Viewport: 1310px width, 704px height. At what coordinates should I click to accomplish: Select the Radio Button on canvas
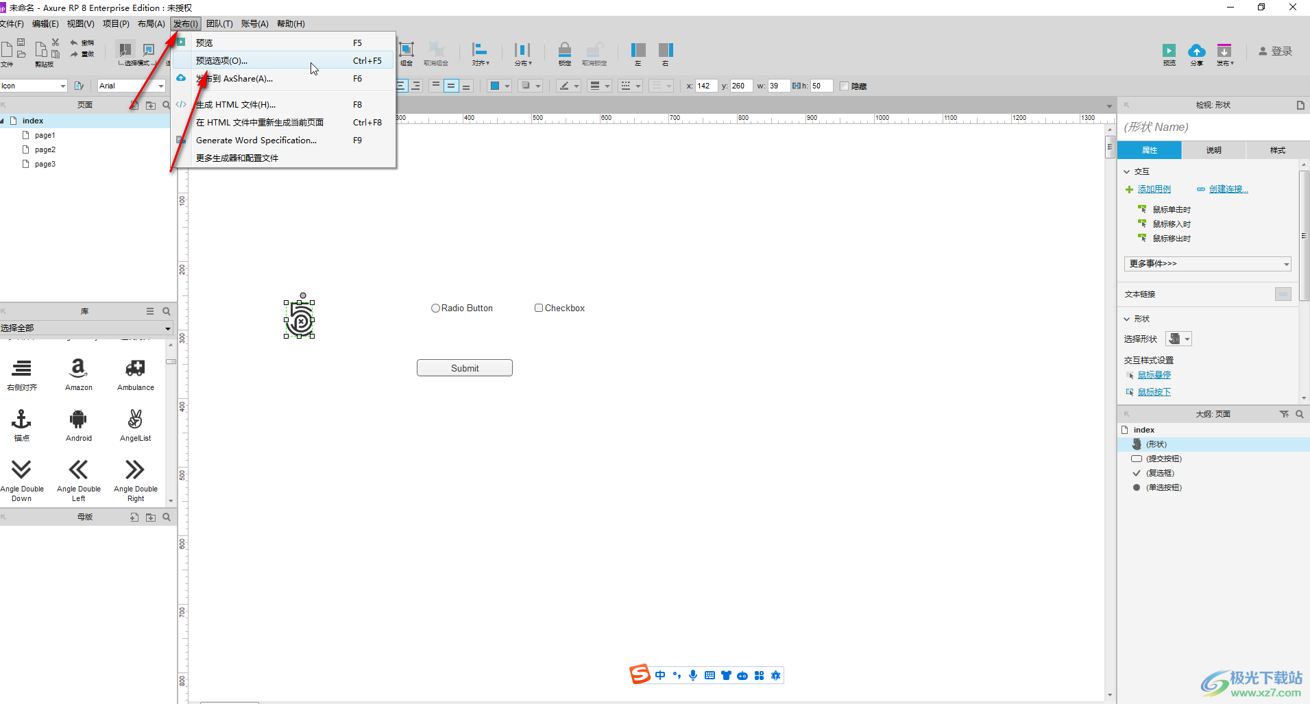(462, 308)
